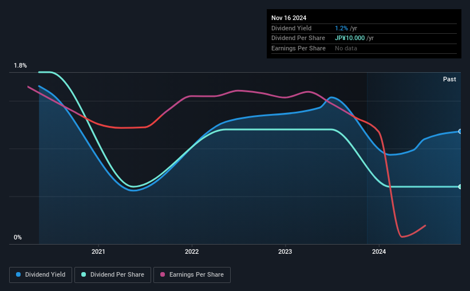Screen dimensions: 470x291
Task: Click the teal Dividend Per Share legend dot
Action: tap(84, 274)
